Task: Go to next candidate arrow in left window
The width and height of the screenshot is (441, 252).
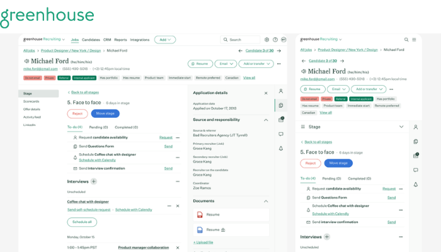Action: (x=279, y=50)
